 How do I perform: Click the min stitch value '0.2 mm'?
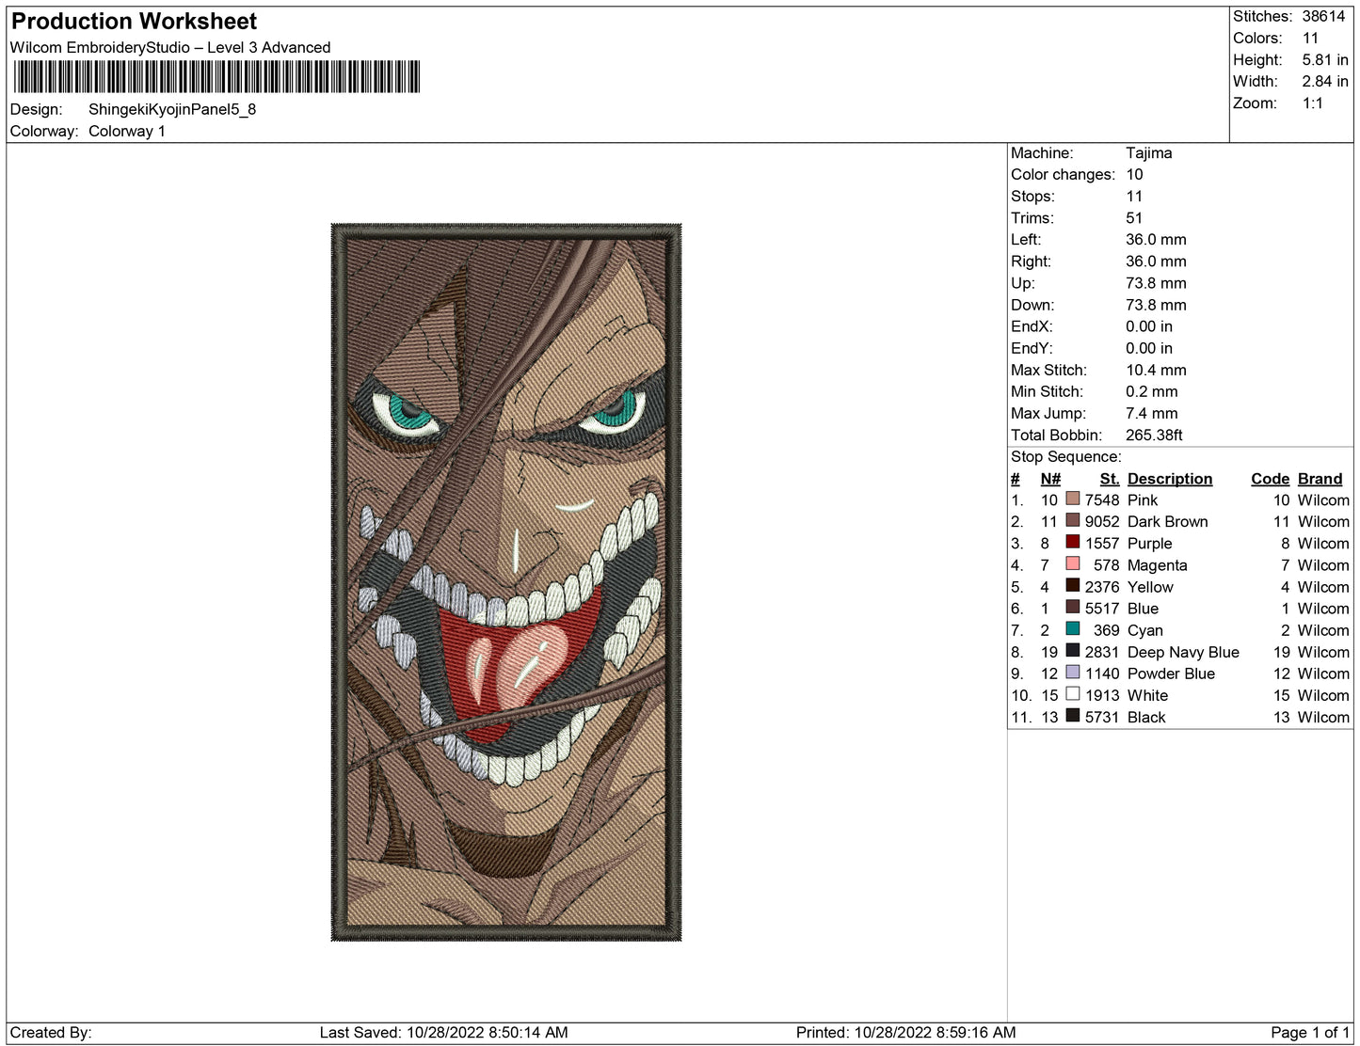[1151, 391]
